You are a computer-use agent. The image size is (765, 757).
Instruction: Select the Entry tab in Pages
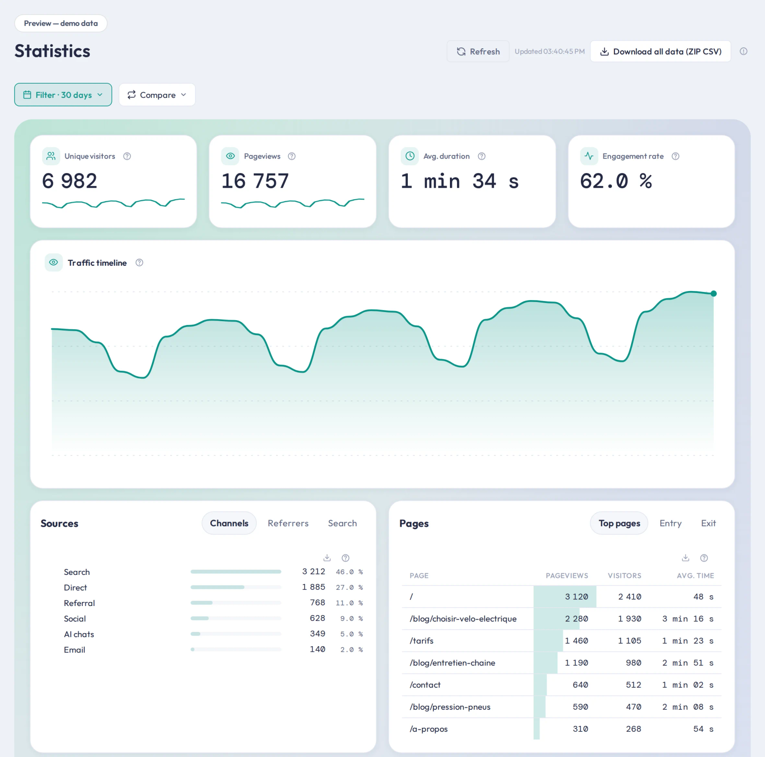[670, 523]
